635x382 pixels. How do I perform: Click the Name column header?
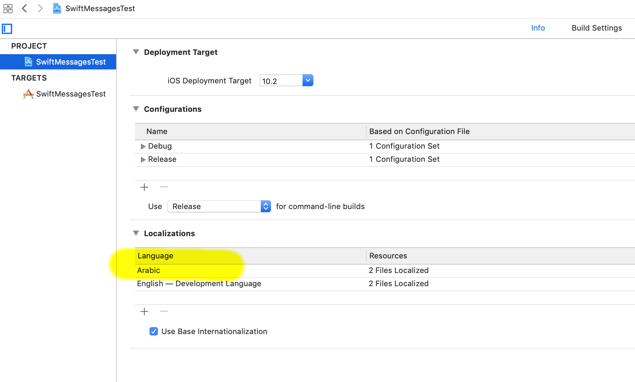pos(250,132)
